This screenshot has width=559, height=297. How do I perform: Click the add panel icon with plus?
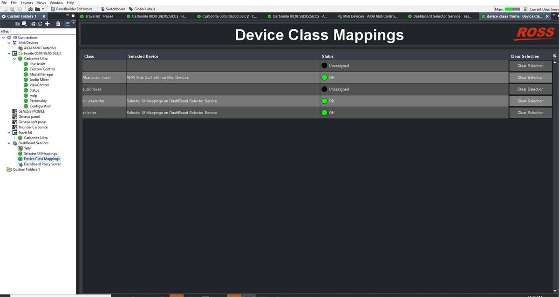(x=24, y=24)
